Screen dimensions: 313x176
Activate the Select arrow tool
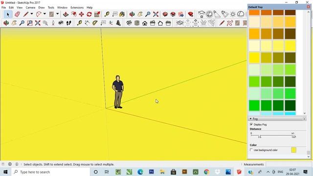(x=8, y=14)
